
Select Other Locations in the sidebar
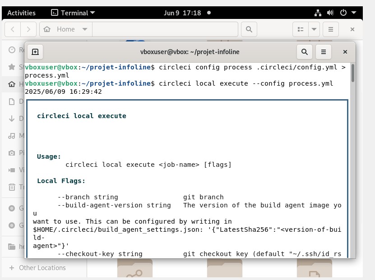pos(42,268)
